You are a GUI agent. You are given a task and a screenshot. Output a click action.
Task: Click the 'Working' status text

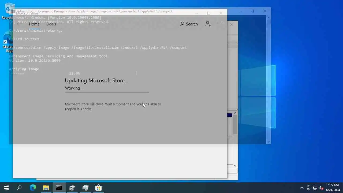click(74, 88)
